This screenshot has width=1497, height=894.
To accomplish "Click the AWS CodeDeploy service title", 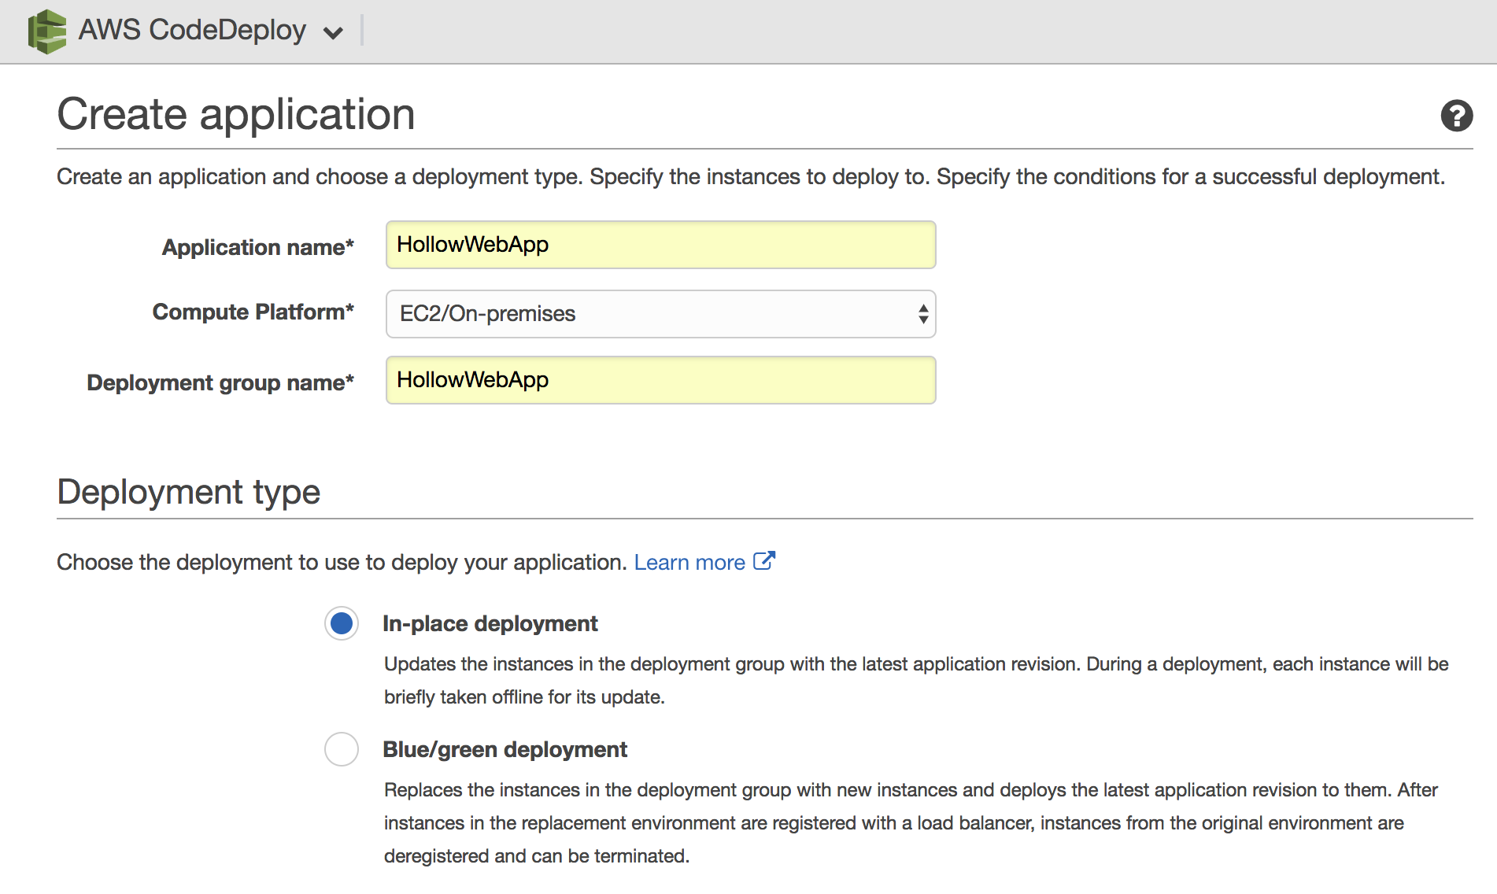I will [192, 30].
